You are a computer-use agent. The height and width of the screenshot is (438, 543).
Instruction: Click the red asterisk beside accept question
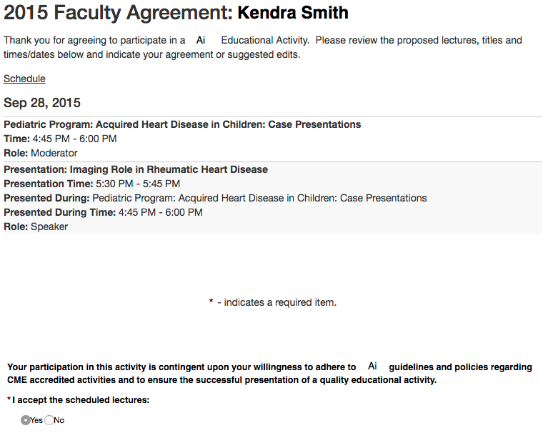(x=9, y=400)
